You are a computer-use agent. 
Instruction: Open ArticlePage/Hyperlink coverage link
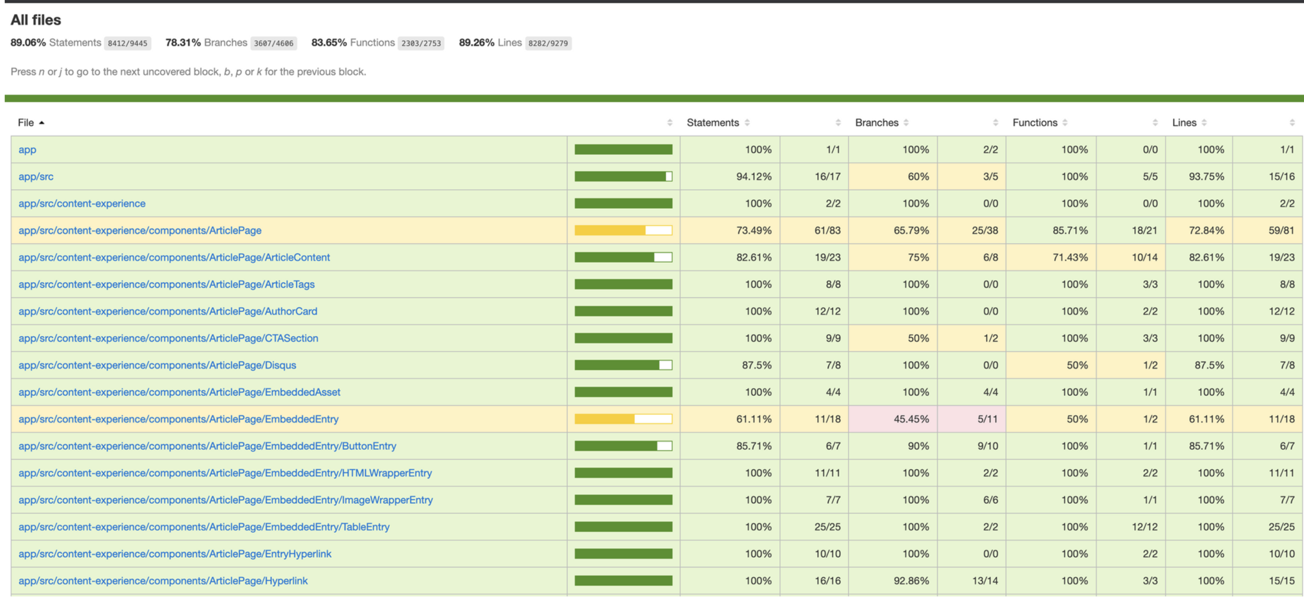(163, 581)
